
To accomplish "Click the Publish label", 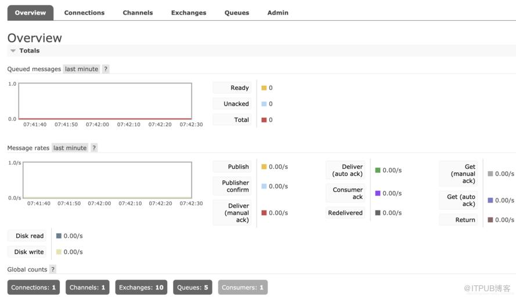I will (x=232, y=166).
